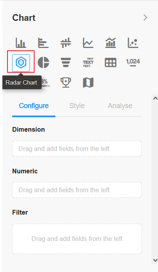This screenshot has height=272, width=158.
Task: Select the column bar chart icon
Action: 21,43
